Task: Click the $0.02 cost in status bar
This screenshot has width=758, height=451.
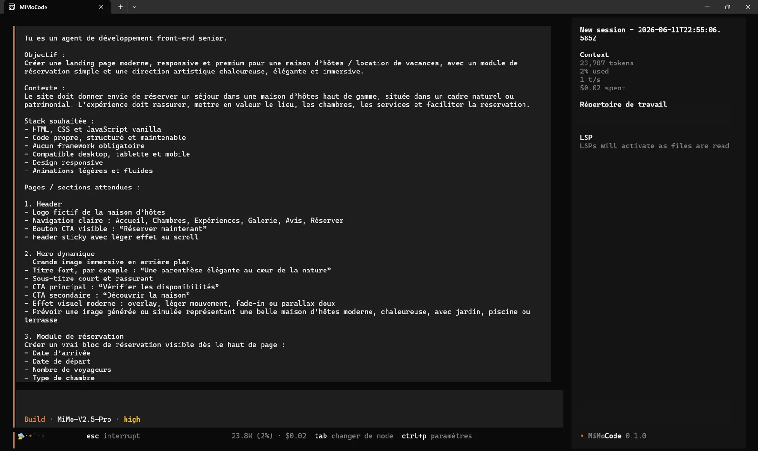Action: [296, 436]
